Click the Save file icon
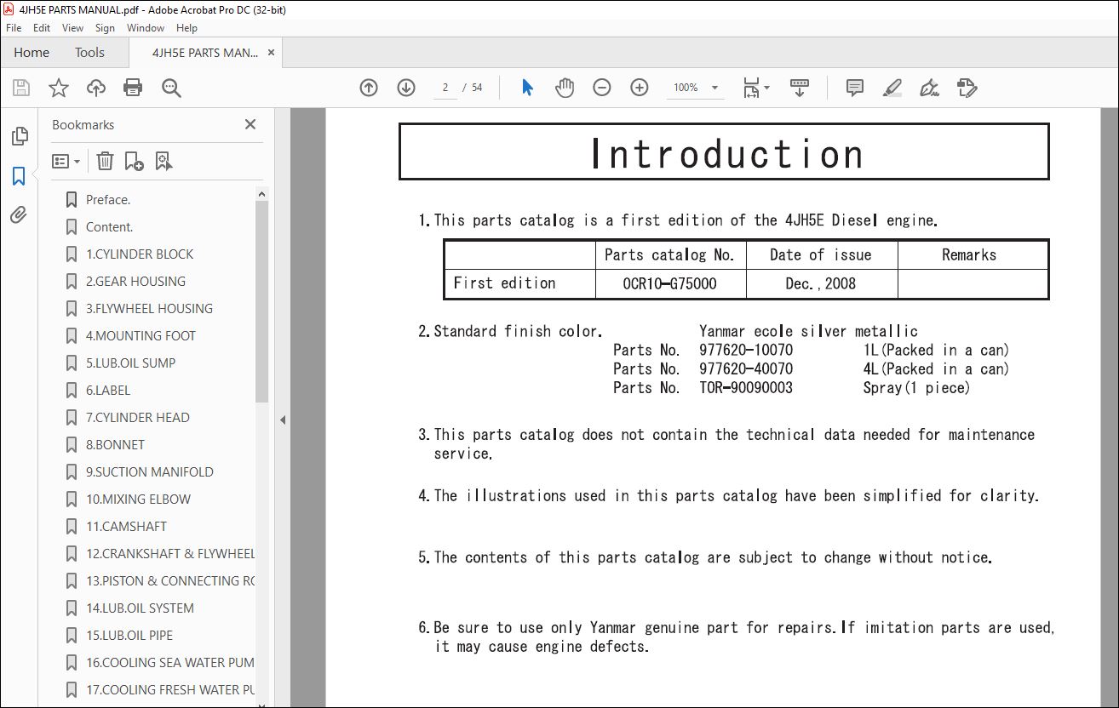The height and width of the screenshot is (708, 1119). [x=21, y=88]
